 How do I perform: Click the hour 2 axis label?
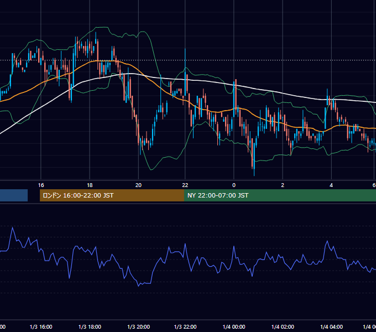[283, 185]
